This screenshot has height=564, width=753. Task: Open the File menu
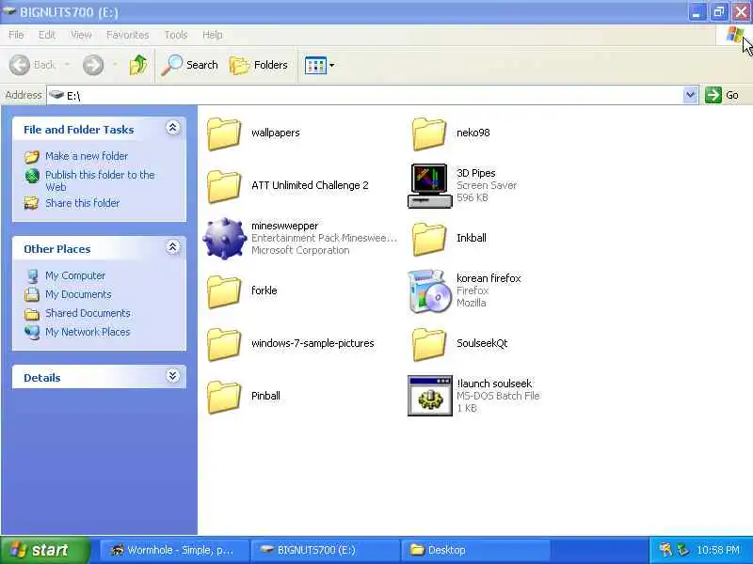point(16,35)
